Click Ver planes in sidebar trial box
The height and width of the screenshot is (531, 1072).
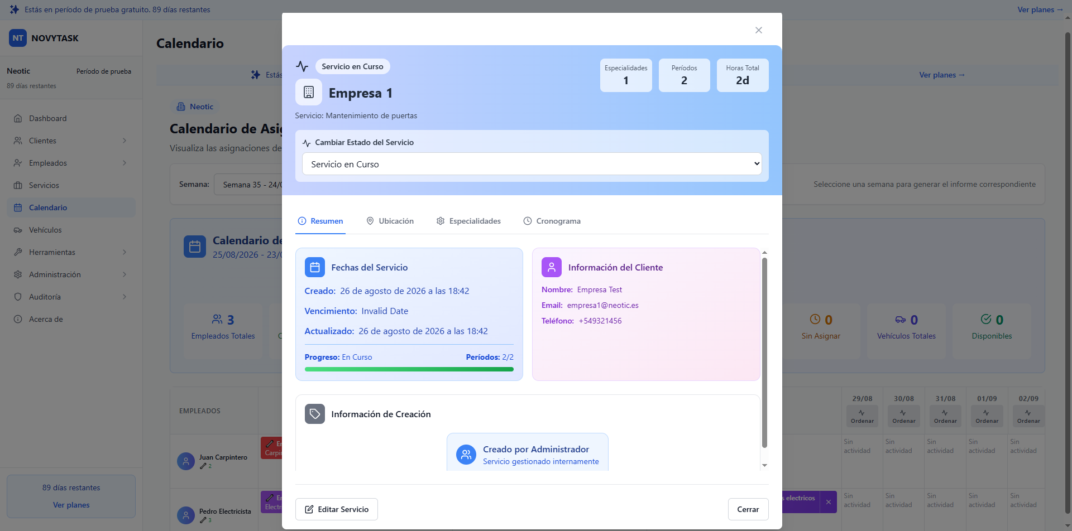click(71, 505)
